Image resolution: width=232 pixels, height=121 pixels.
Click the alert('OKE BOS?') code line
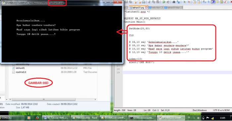tap(142, 62)
